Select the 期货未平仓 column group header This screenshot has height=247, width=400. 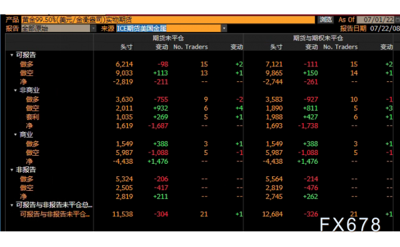tap(168, 38)
